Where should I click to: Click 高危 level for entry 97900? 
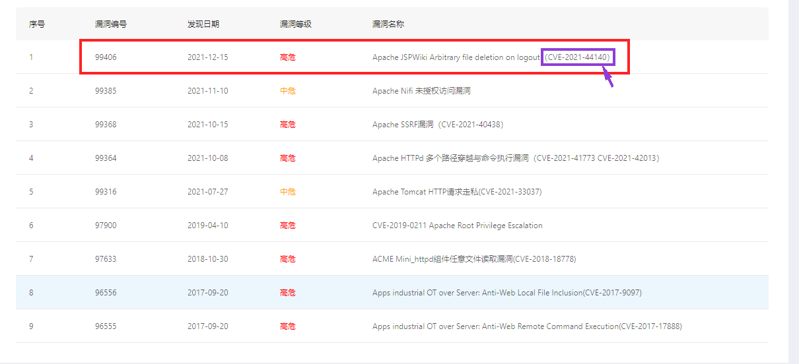click(288, 226)
